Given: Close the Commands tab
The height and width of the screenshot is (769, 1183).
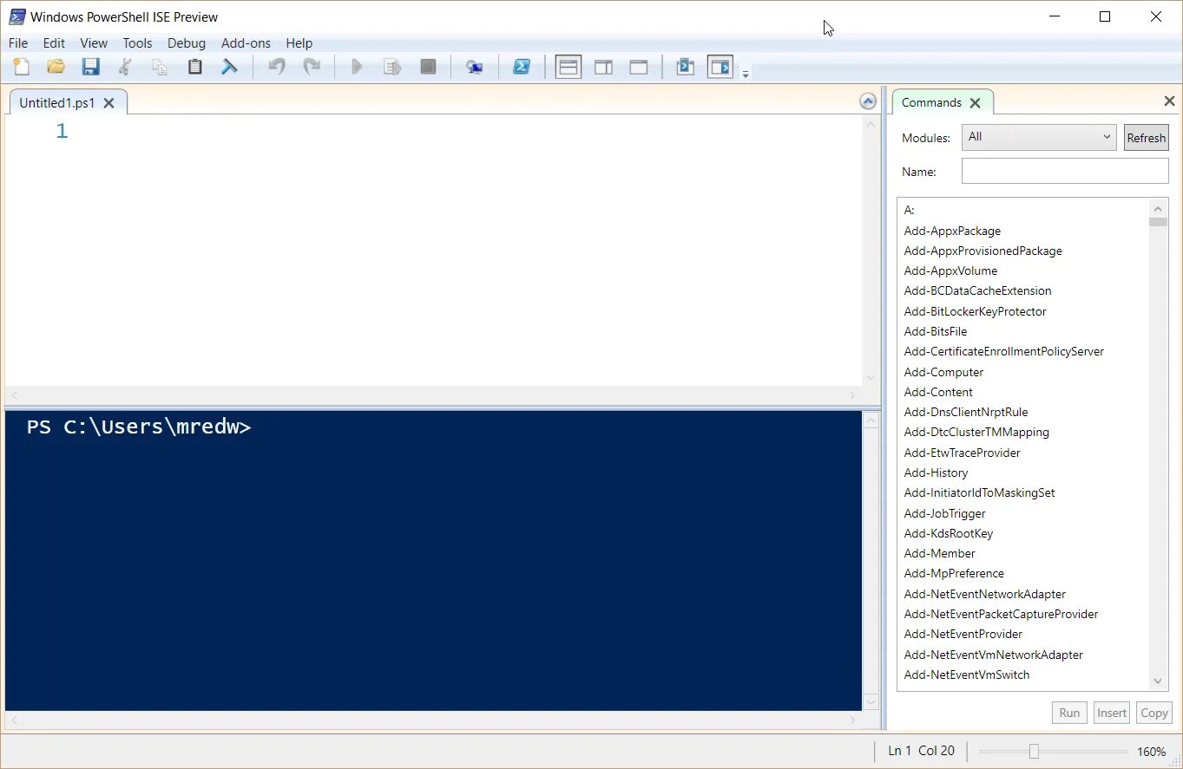Looking at the screenshot, I should [975, 102].
